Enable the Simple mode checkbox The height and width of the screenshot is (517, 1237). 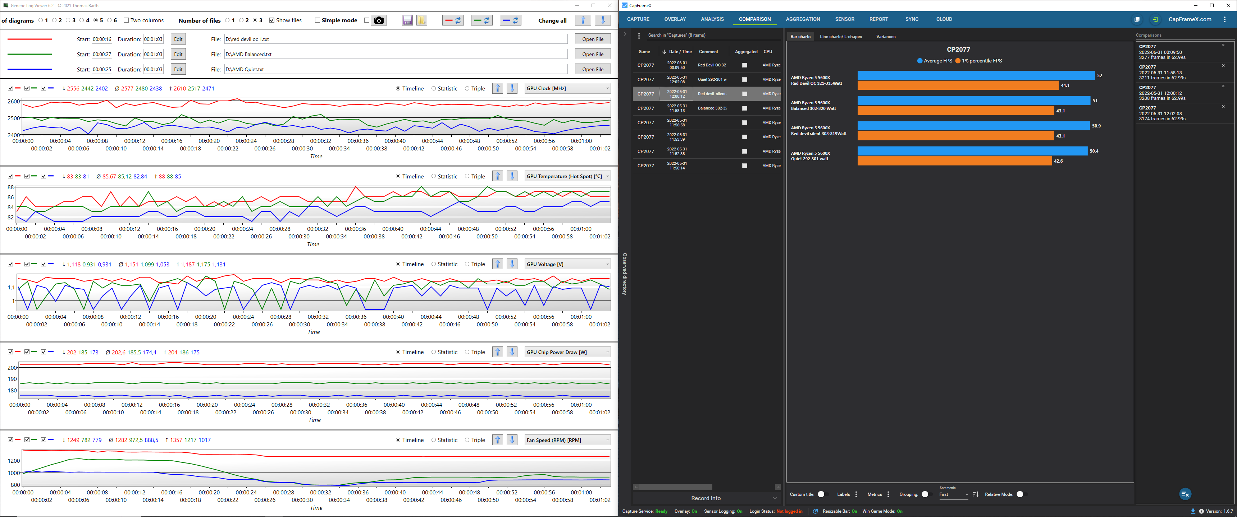click(x=318, y=20)
